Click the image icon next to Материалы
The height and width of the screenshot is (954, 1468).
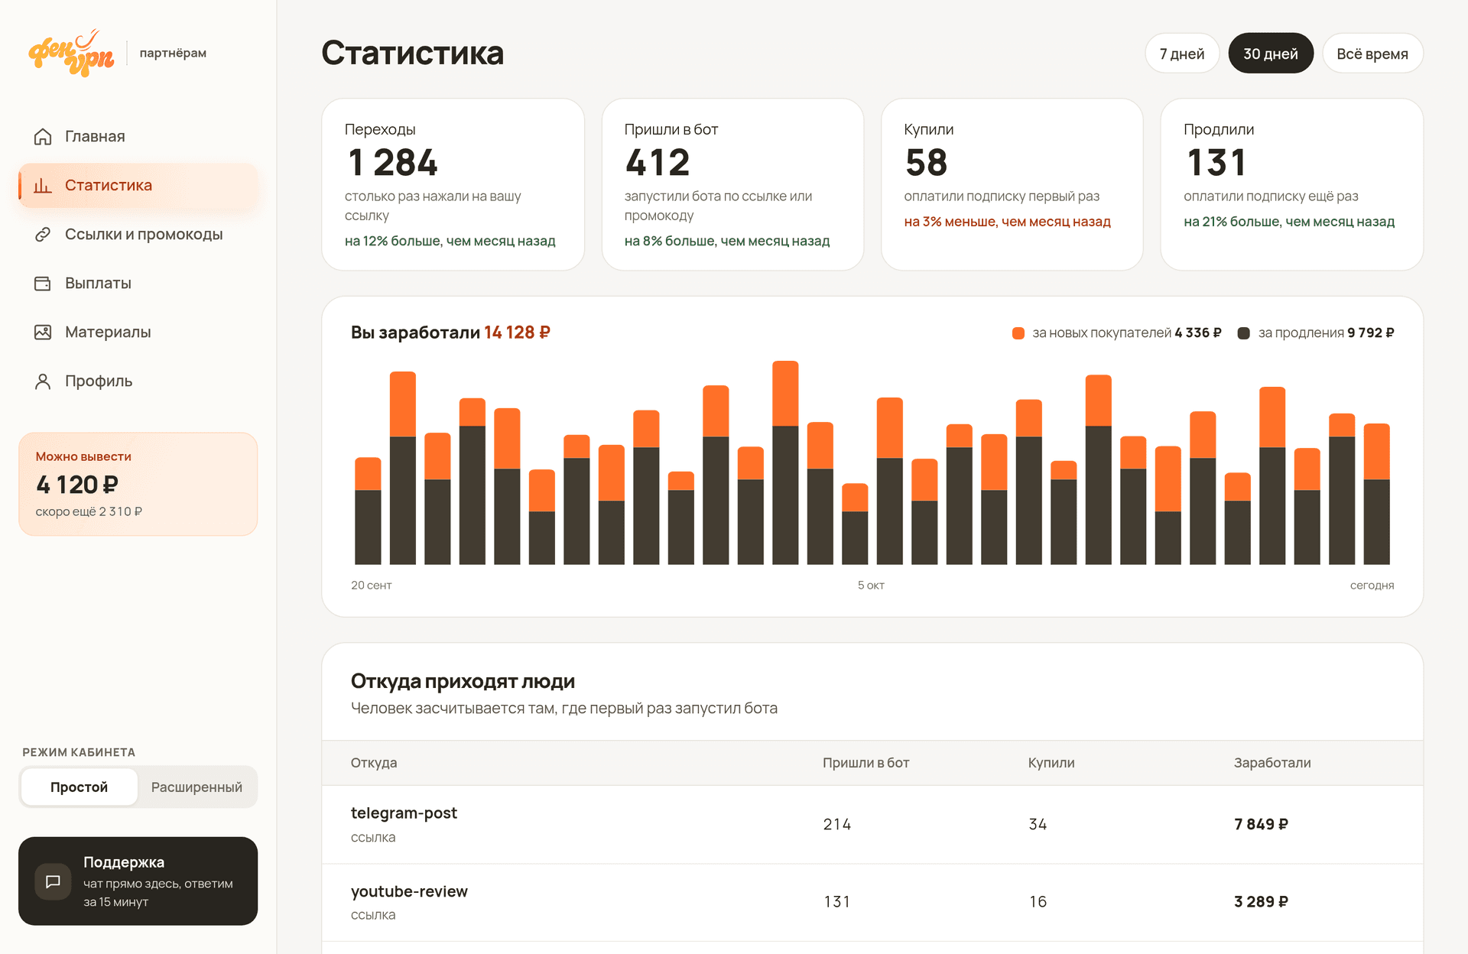[x=43, y=333]
